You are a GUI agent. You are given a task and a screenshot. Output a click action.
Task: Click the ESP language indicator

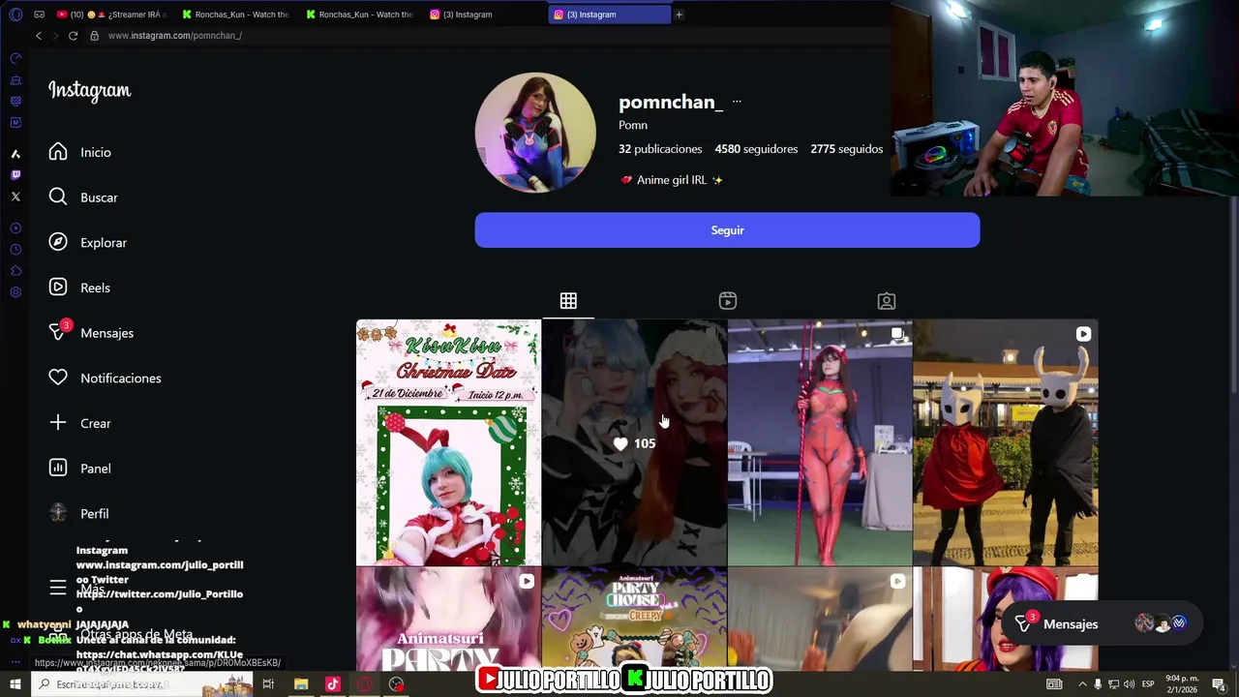coord(1148,684)
